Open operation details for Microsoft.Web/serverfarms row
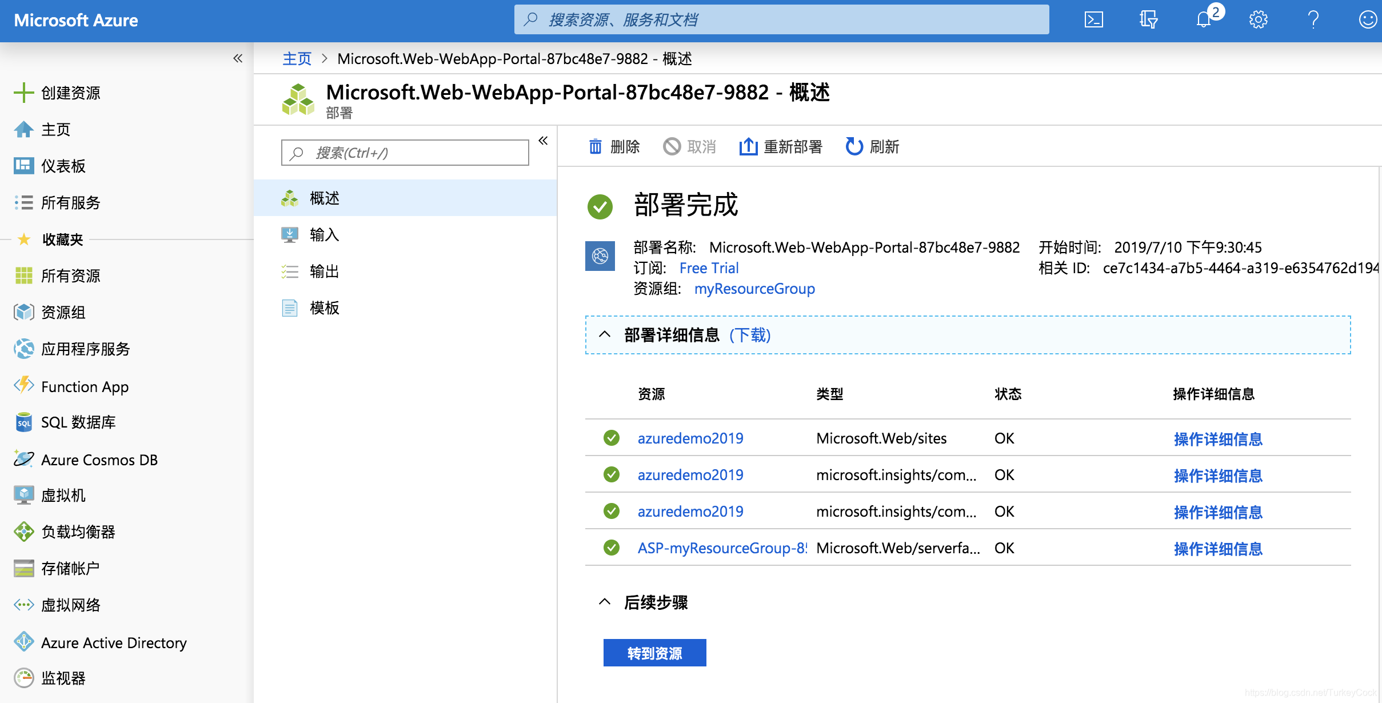 tap(1218, 549)
